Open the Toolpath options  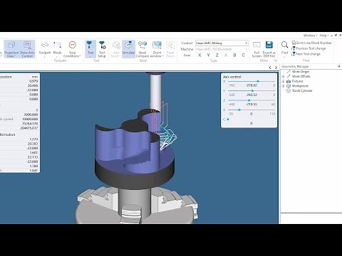pos(45,49)
